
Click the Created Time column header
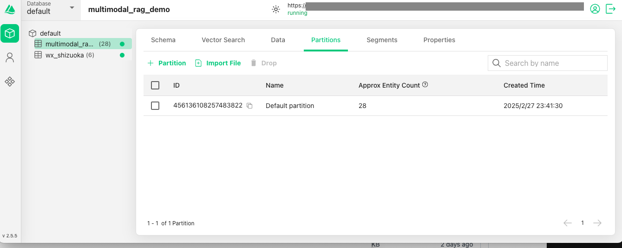[524, 85]
